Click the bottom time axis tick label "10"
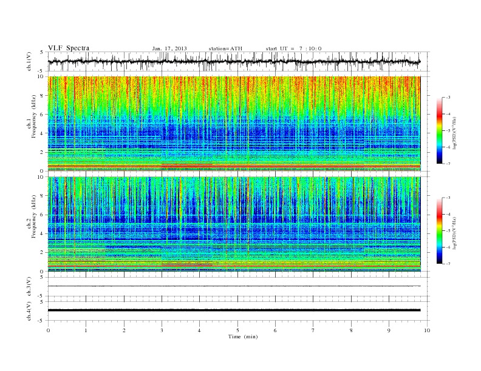The height and width of the screenshot is (371, 481). pos(427,330)
